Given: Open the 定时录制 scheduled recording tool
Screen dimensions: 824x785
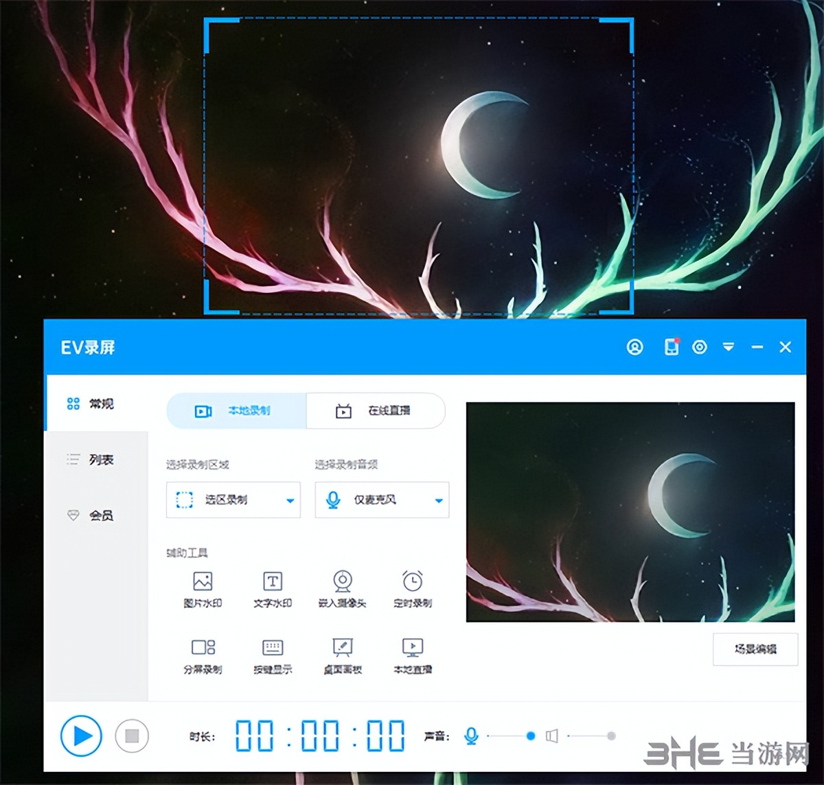Looking at the screenshot, I should [x=411, y=589].
